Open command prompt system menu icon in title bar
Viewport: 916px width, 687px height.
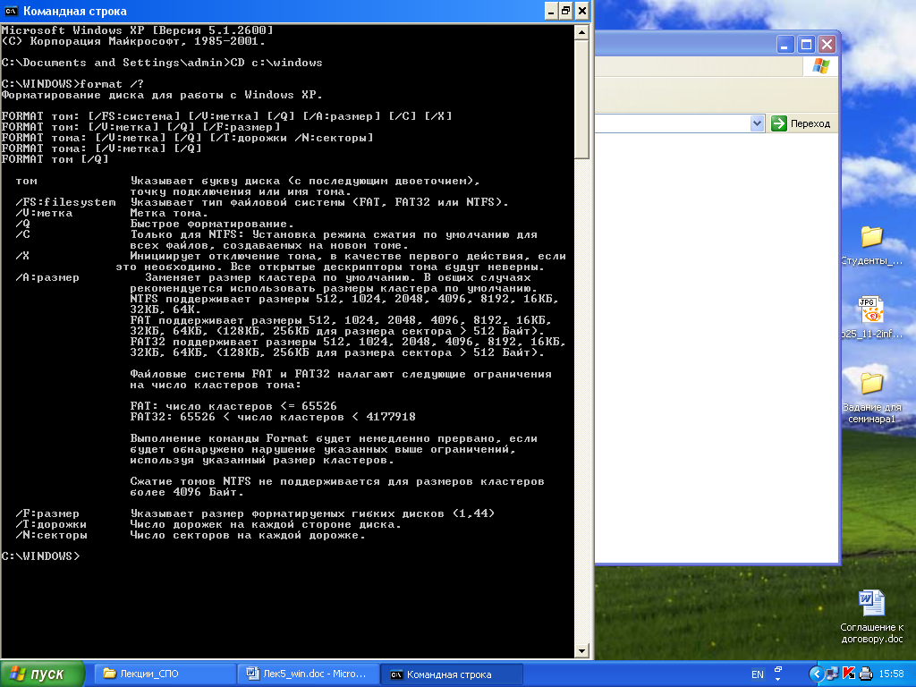pyautogui.click(x=11, y=11)
